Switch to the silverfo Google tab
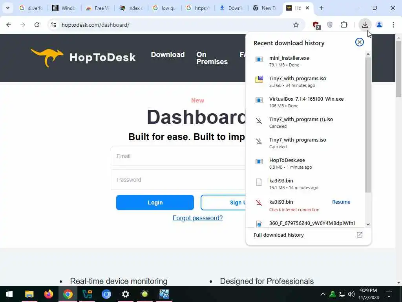The image size is (402, 302). pyautogui.click(x=31, y=8)
